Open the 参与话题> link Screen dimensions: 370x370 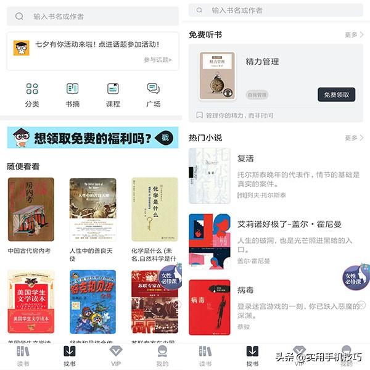[x=158, y=60]
